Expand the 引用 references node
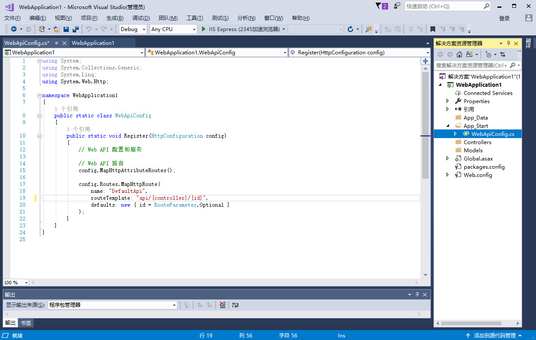This screenshot has width=536, height=340. (448, 110)
